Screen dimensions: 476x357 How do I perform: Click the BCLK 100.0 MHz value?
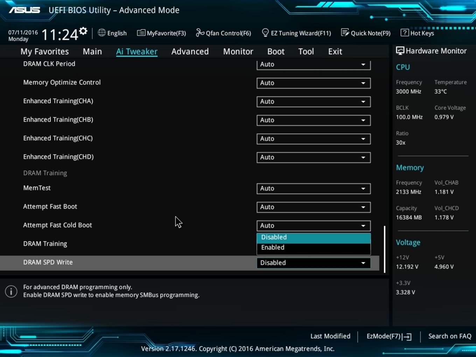click(x=409, y=117)
